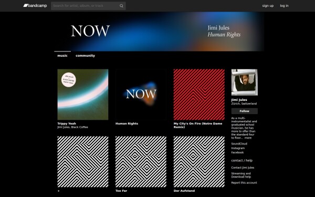Click the Jimi Jules, Black Coffee artist text

73,127
